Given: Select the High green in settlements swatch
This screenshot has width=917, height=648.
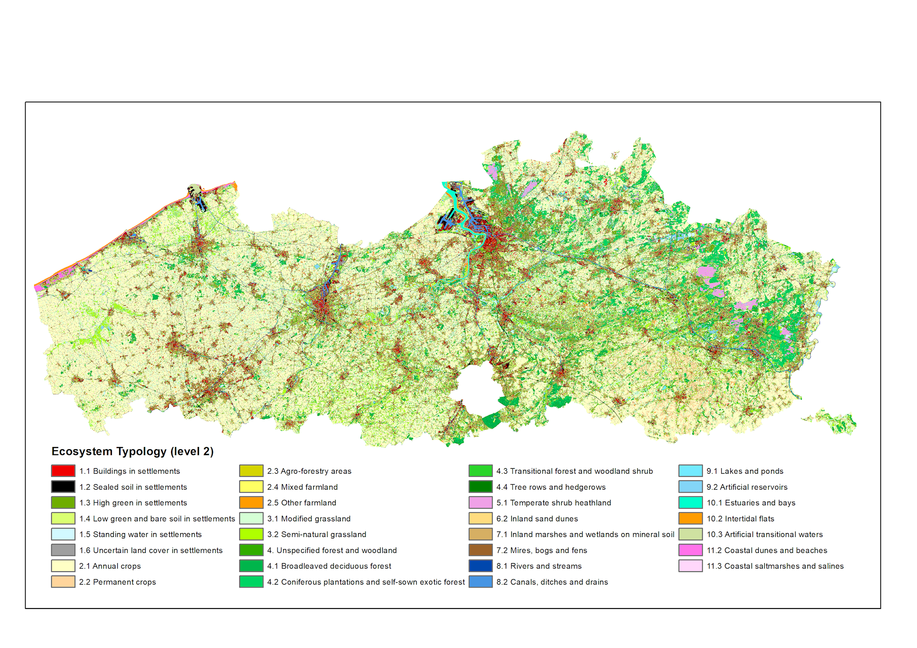Looking at the screenshot, I should click(x=63, y=503).
